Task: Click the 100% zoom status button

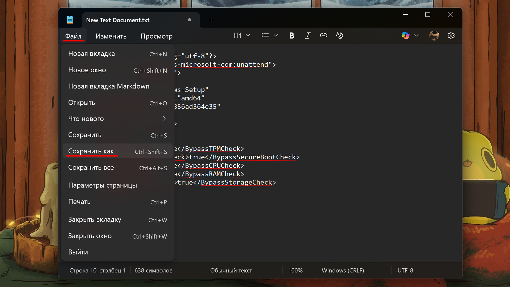Action: click(295, 271)
